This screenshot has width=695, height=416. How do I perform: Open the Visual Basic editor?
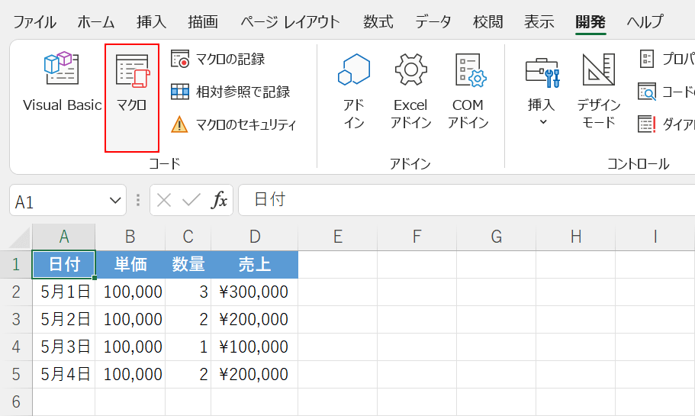point(62,84)
